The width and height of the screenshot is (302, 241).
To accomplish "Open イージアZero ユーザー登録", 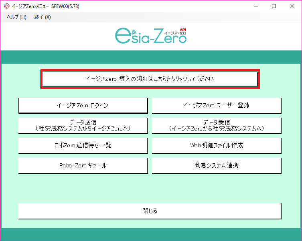I will click(x=217, y=106).
